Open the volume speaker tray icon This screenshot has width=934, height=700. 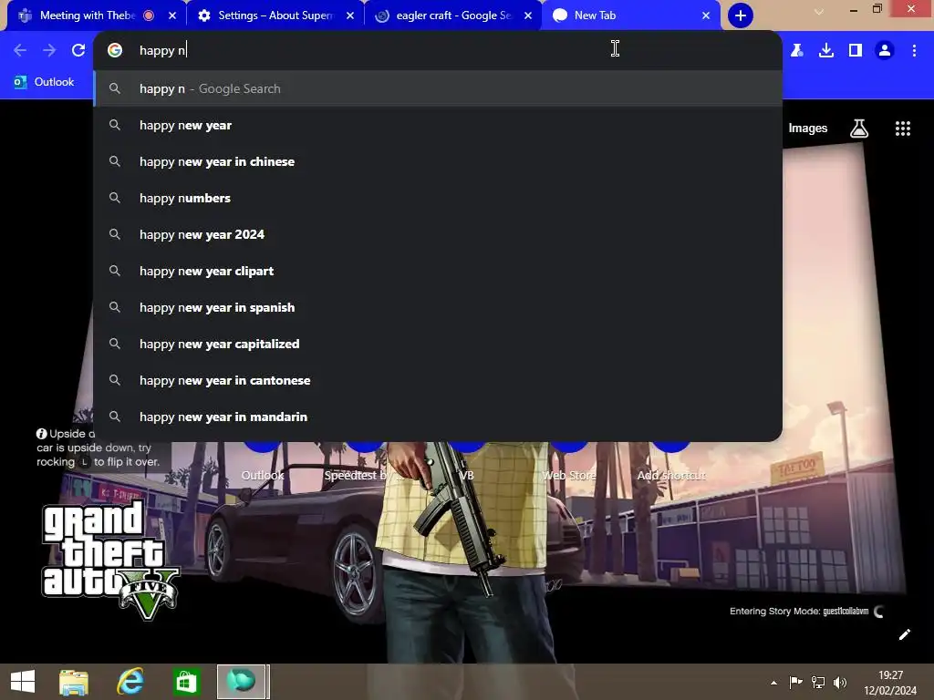point(840,682)
